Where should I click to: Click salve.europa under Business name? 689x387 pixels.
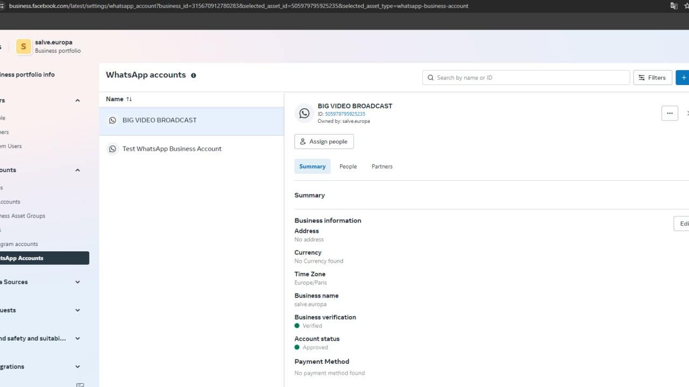click(x=311, y=304)
